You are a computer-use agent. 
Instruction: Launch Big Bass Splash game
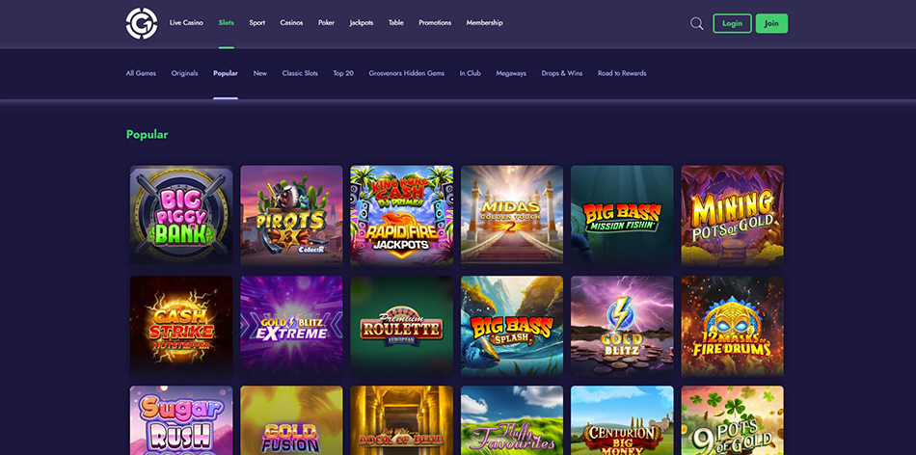(512, 327)
